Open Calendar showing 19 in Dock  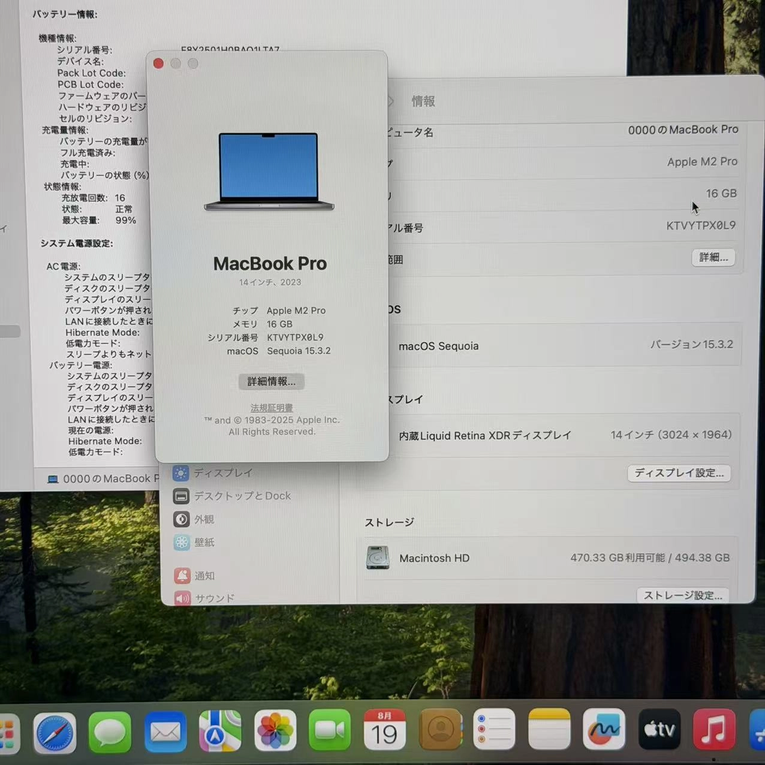click(x=384, y=730)
